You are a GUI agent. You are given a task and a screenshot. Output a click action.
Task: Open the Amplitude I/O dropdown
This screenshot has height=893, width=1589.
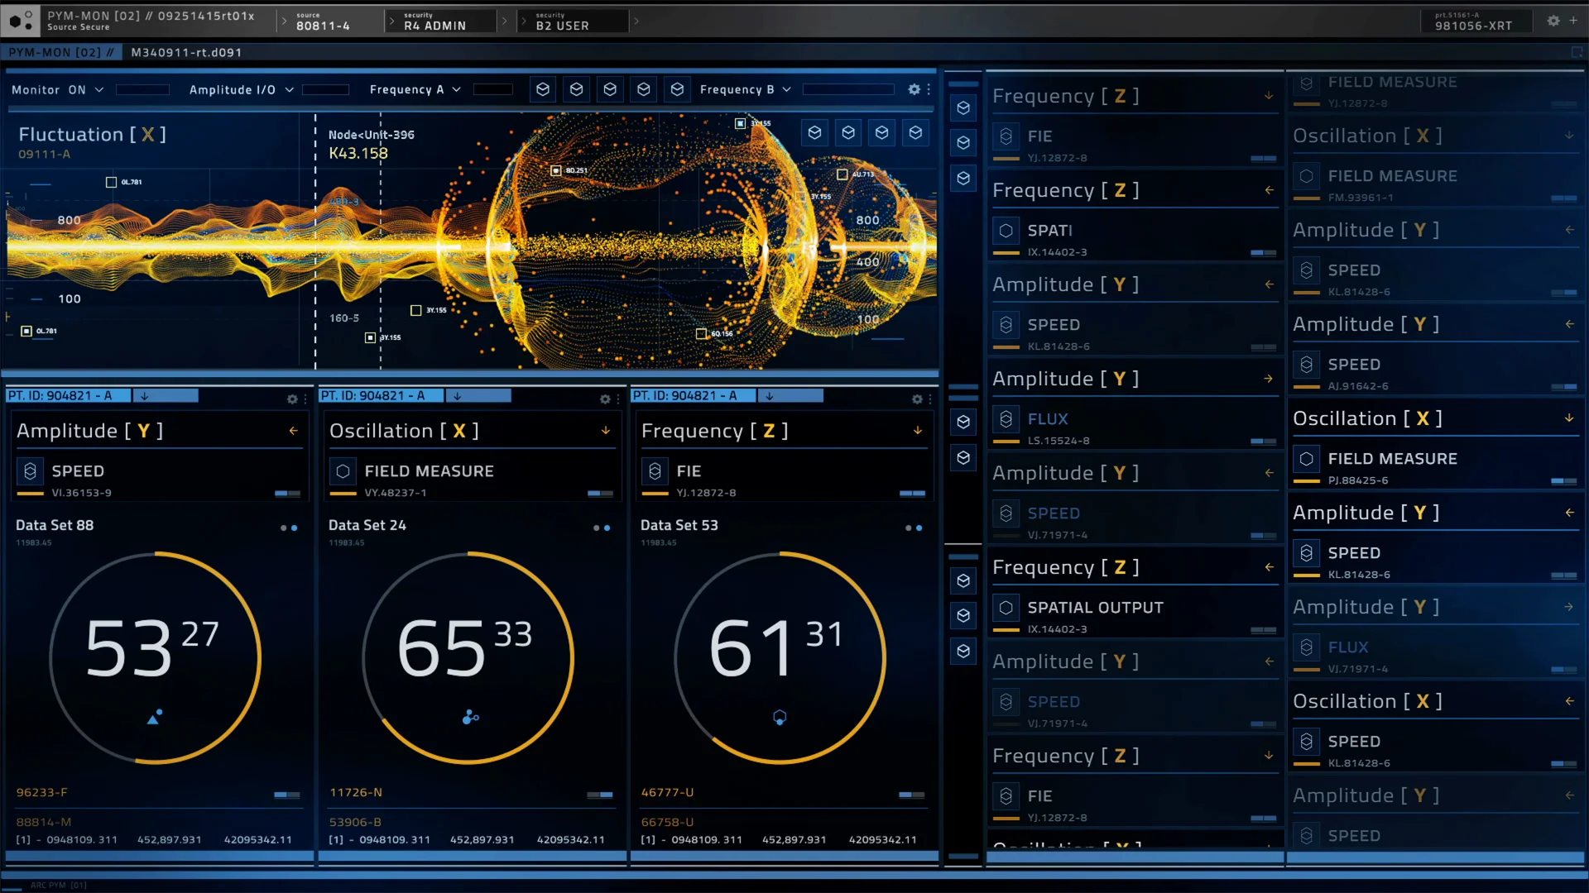click(x=241, y=89)
